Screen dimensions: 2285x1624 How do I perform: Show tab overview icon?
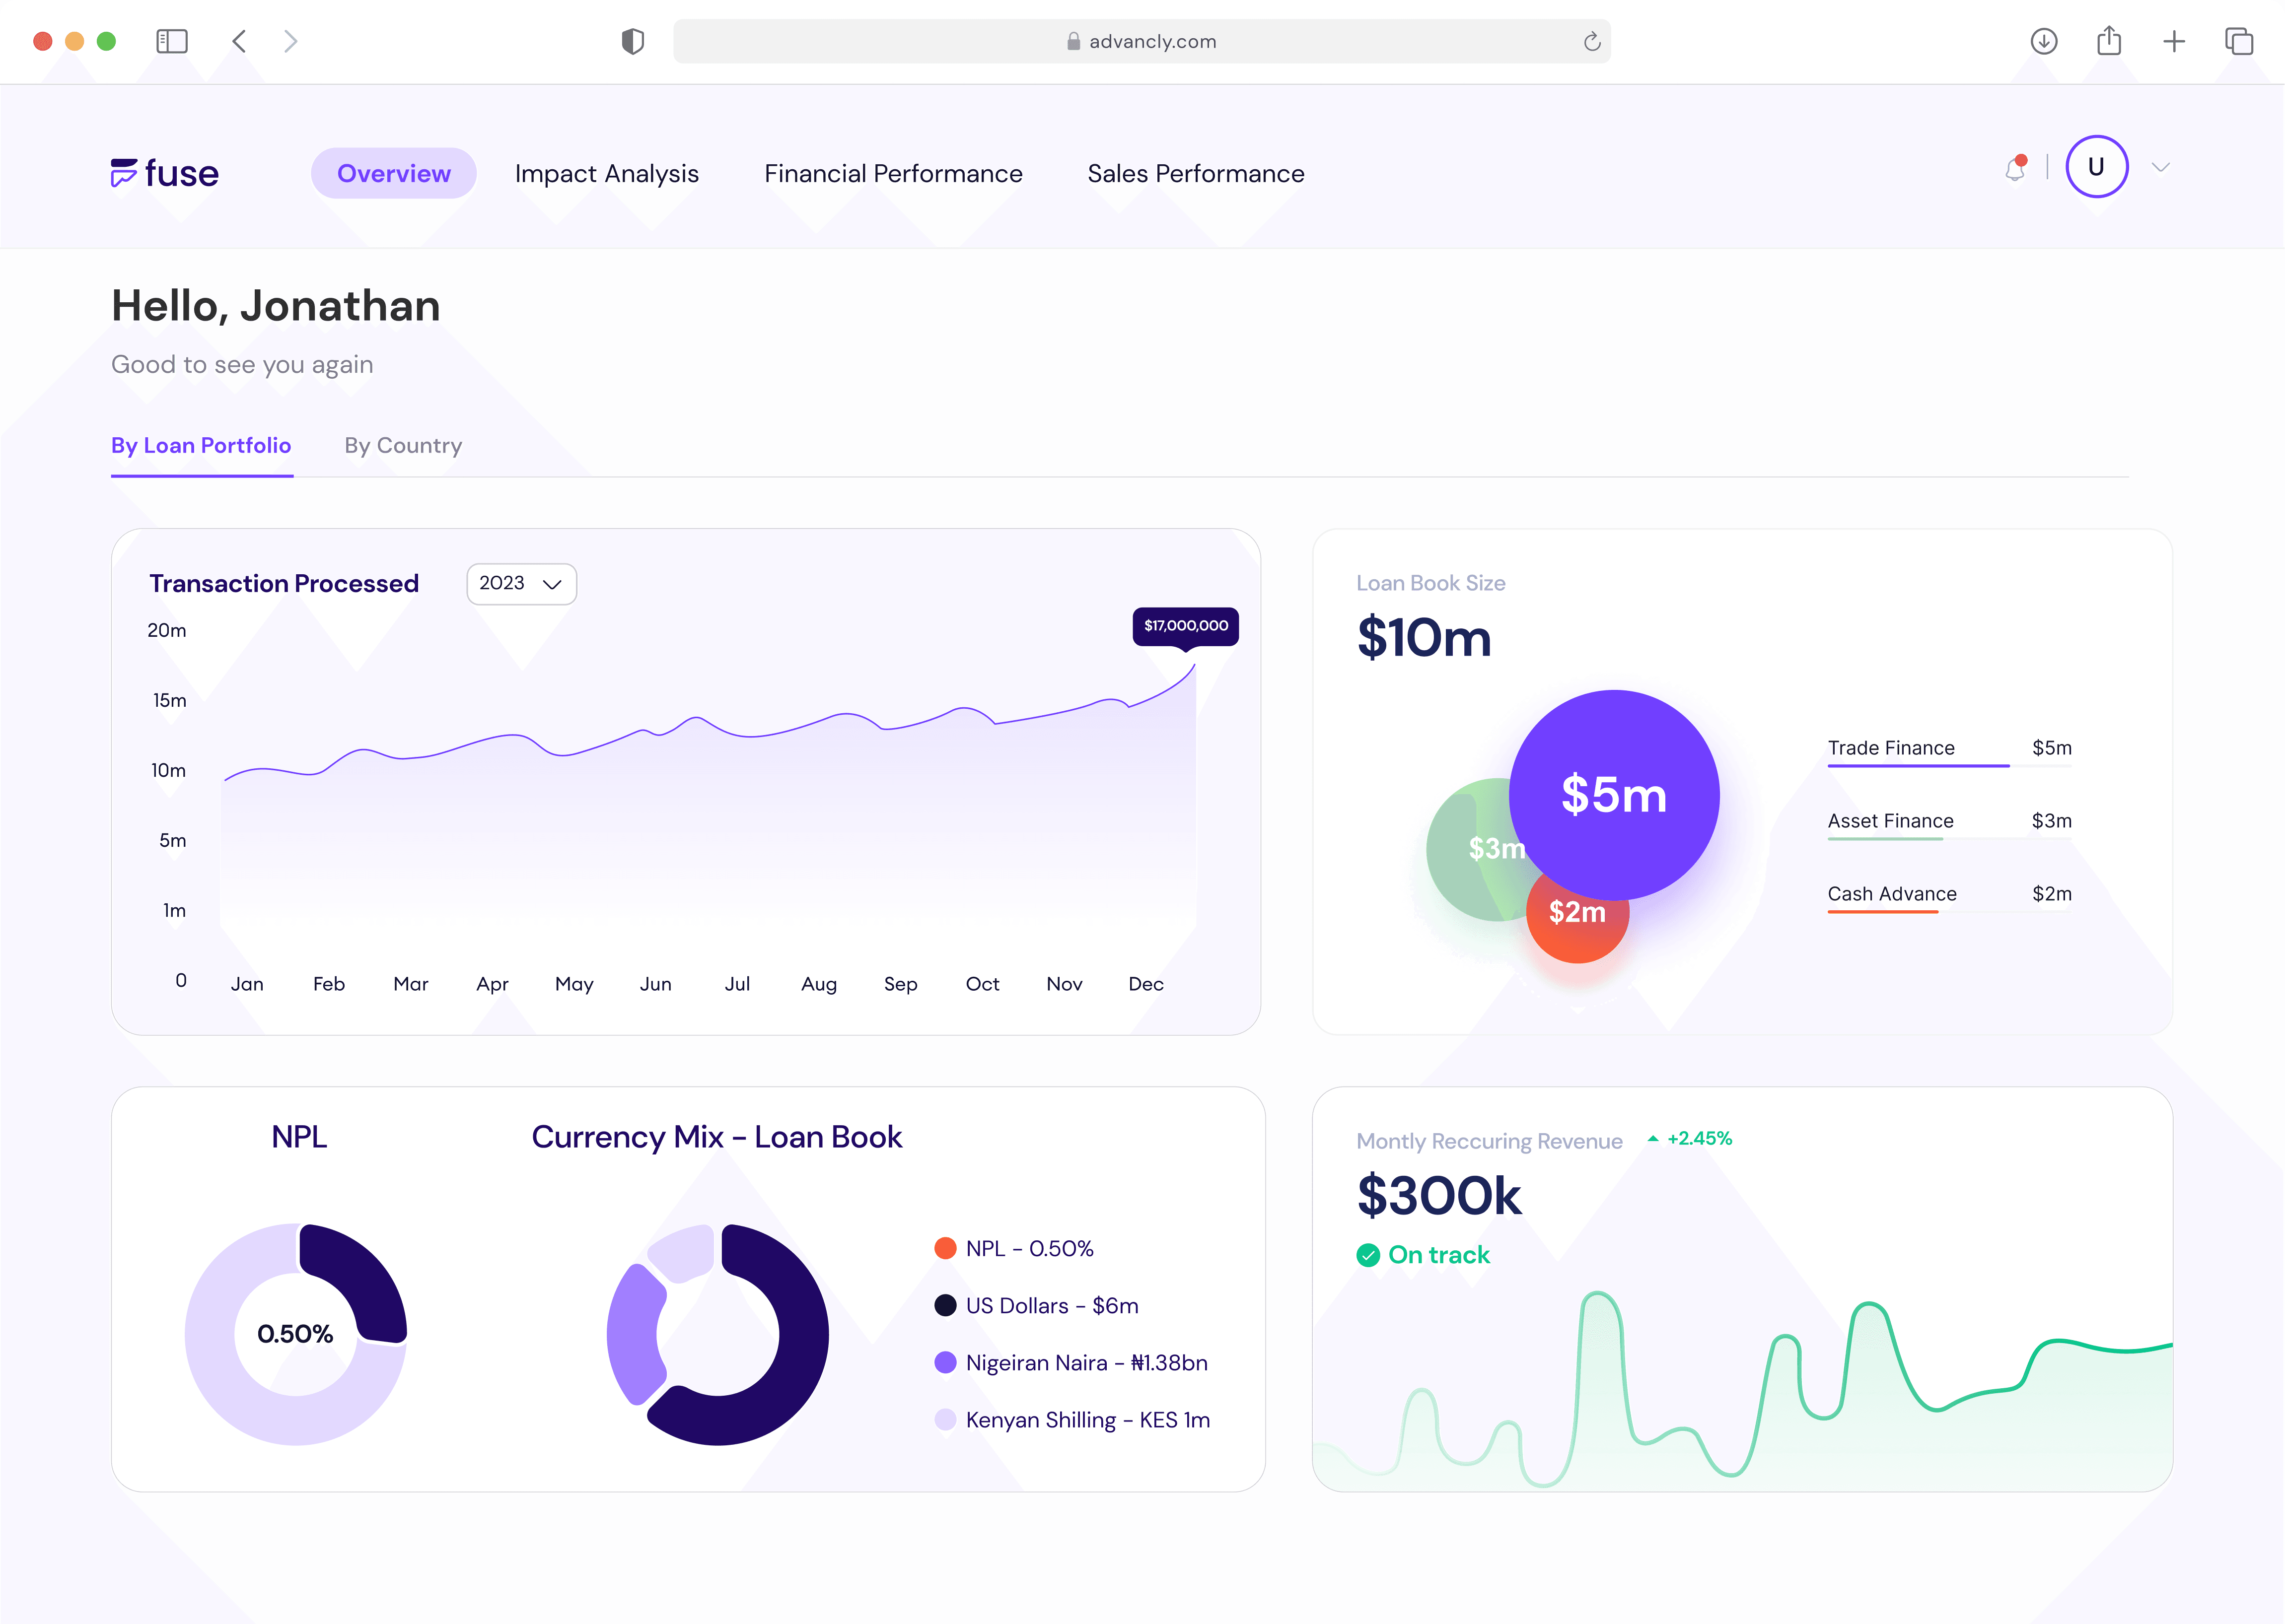(2239, 41)
